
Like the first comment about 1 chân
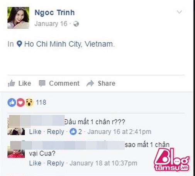(35, 132)
